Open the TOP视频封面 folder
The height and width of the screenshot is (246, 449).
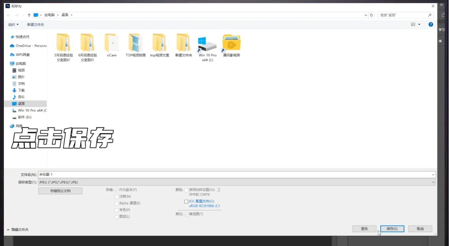click(x=136, y=43)
